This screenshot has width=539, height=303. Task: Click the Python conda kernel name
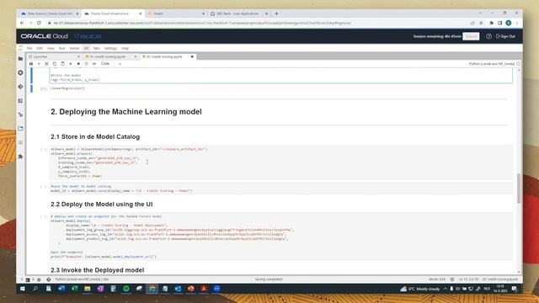coord(492,64)
